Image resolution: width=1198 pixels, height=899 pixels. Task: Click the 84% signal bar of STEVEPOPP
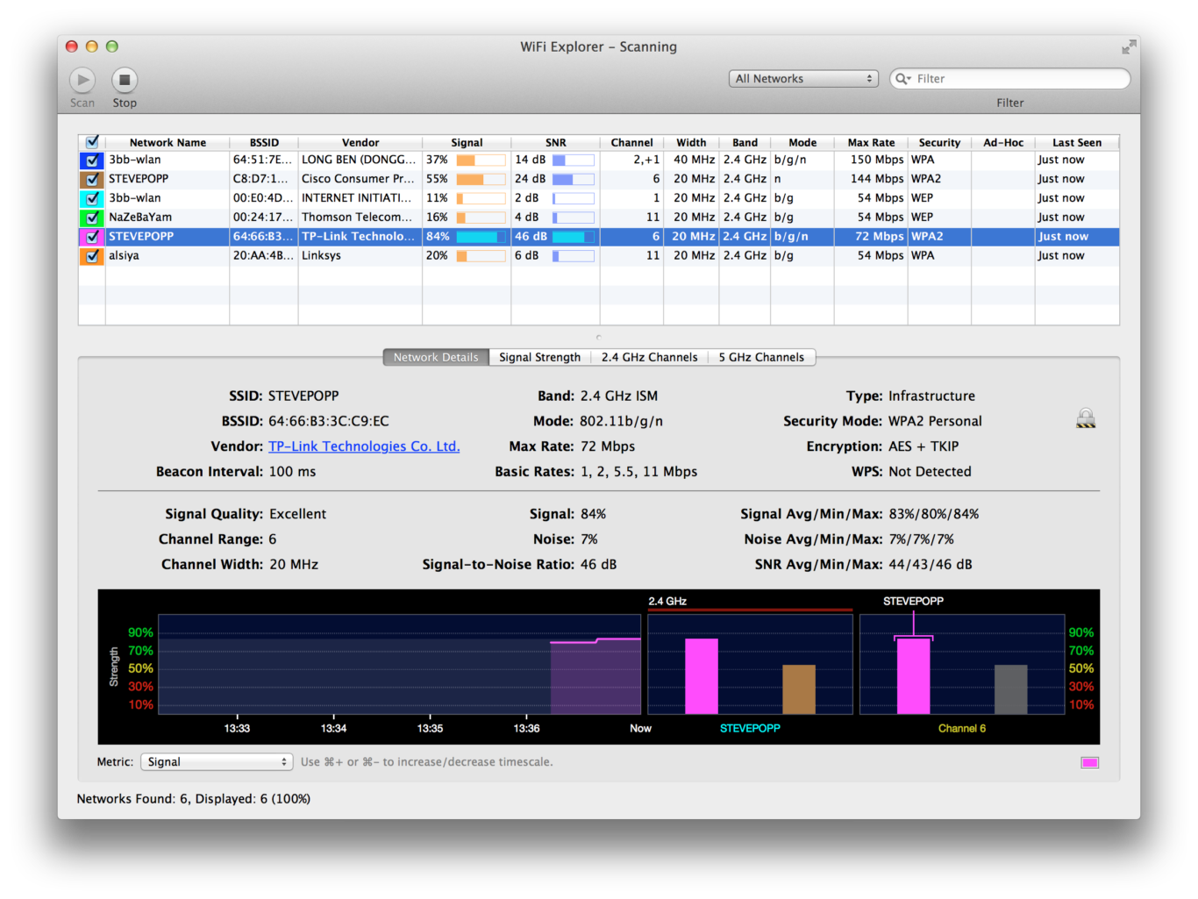[481, 237]
